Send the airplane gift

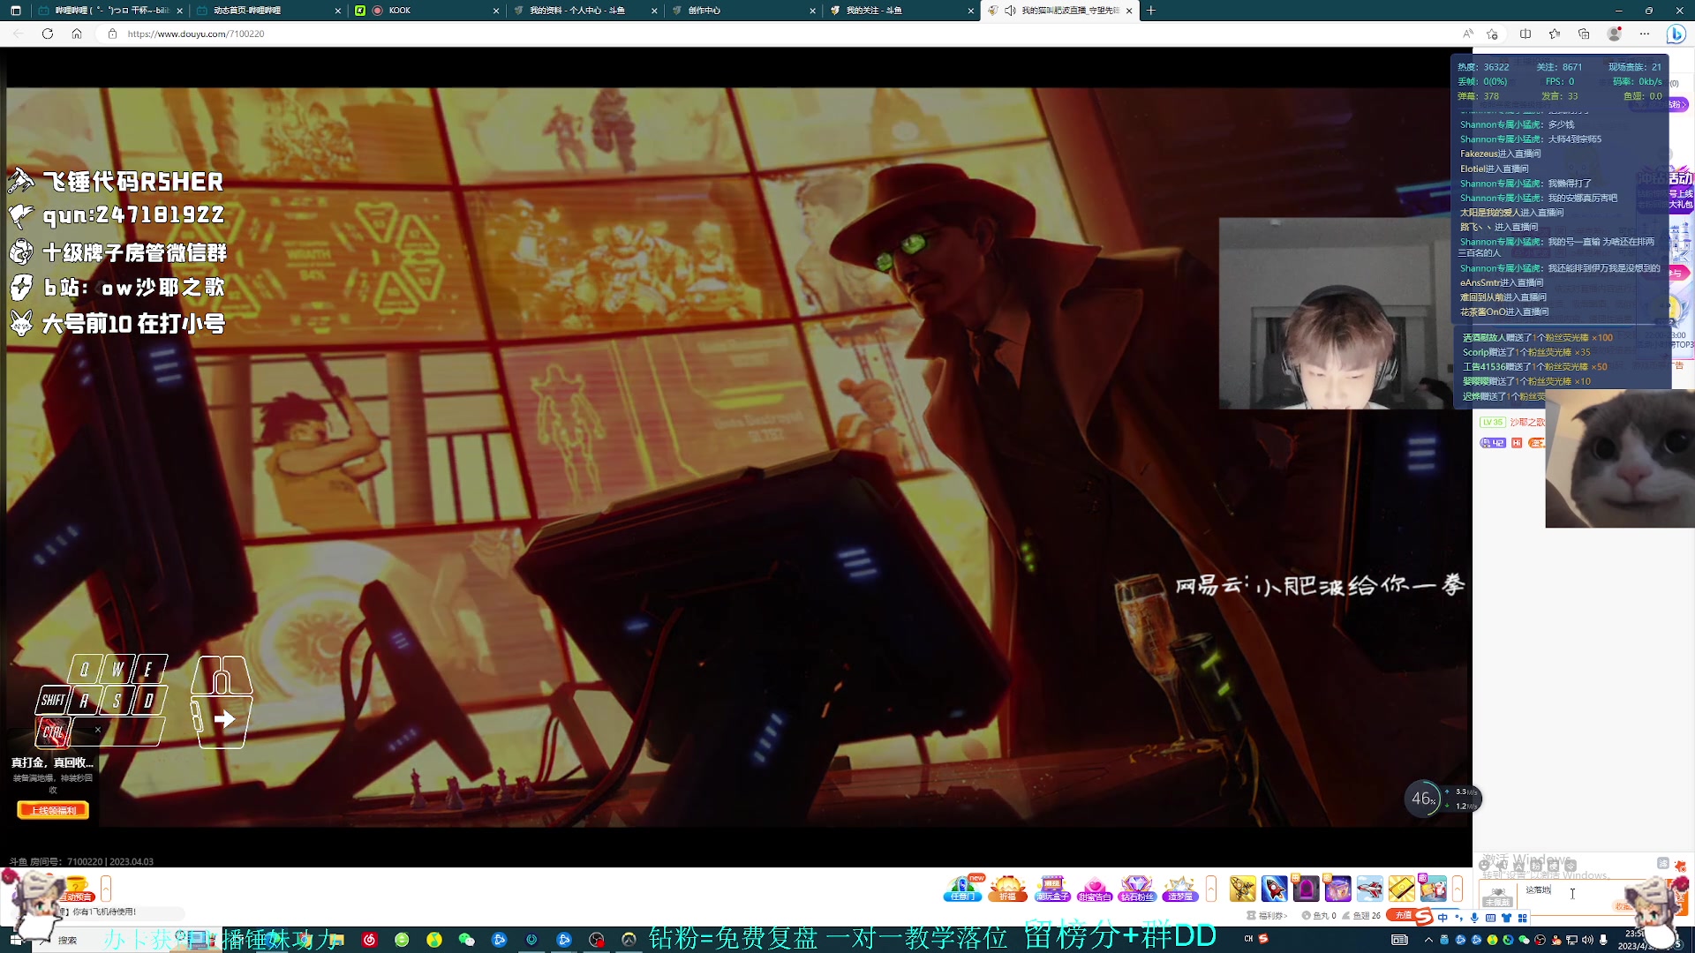[x=1369, y=889]
